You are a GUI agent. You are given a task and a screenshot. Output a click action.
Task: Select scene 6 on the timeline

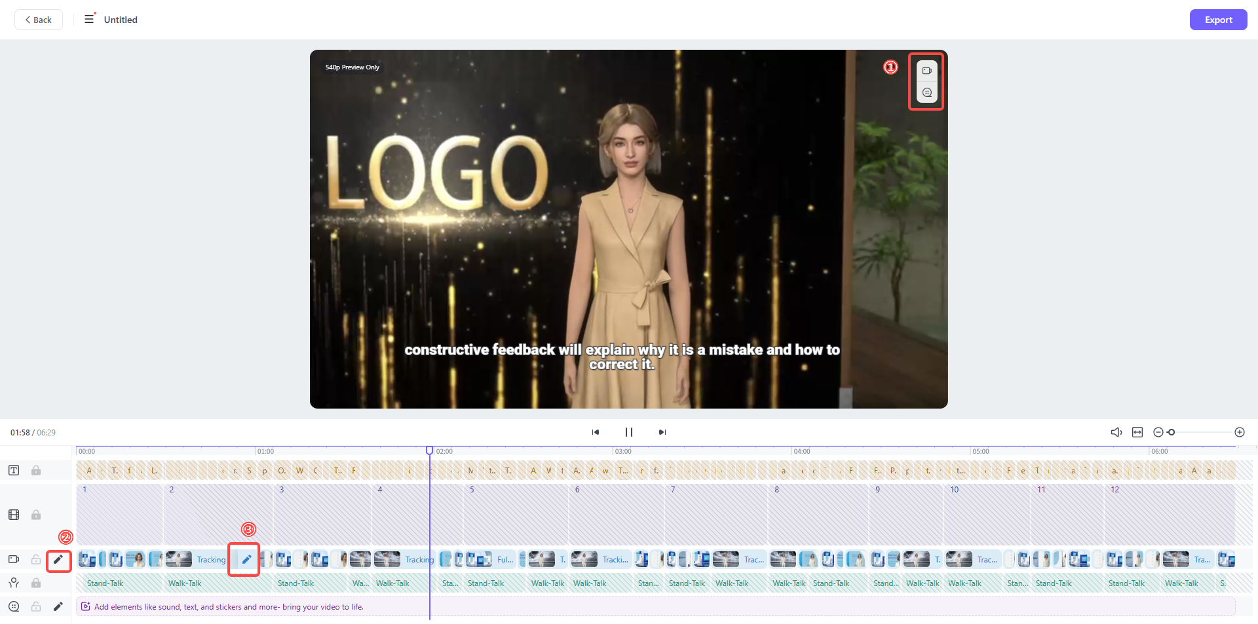pos(617,515)
